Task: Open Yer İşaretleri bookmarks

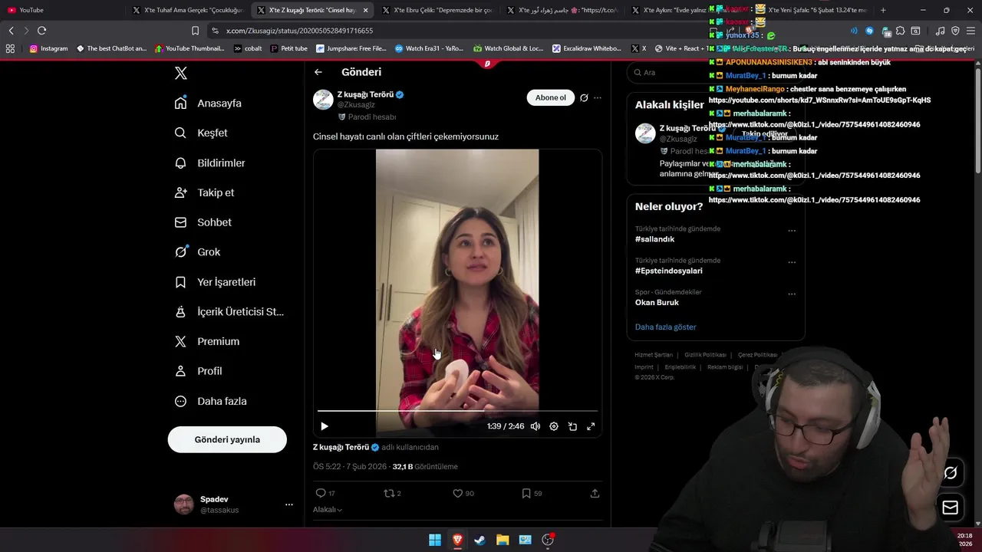Action: pyautogui.click(x=215, y=282)
